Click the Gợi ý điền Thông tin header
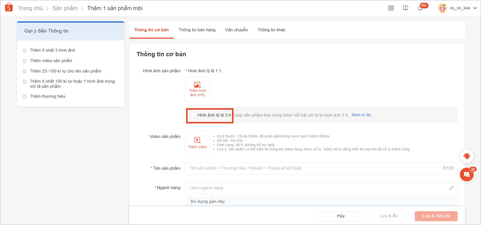481x225 pixels. 71,31
